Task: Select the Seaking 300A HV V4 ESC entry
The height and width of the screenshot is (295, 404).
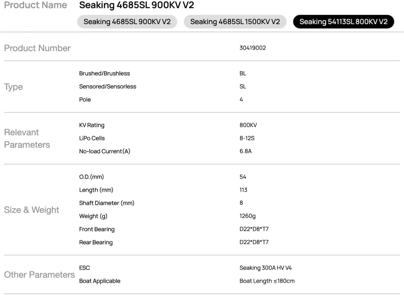Action: point(266,268)
